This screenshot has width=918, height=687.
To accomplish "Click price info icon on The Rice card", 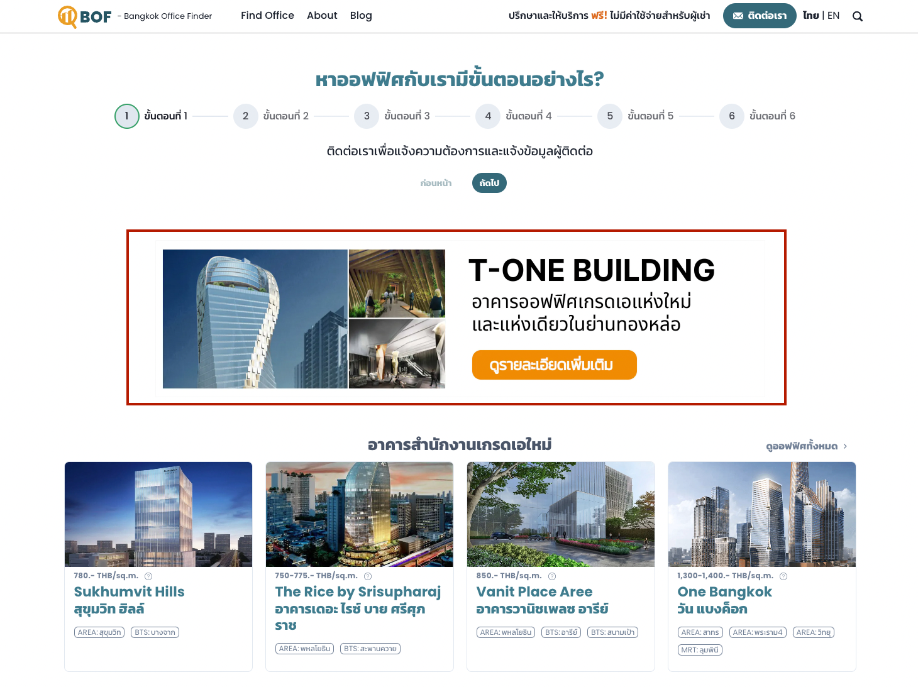I will coord(368,576).
